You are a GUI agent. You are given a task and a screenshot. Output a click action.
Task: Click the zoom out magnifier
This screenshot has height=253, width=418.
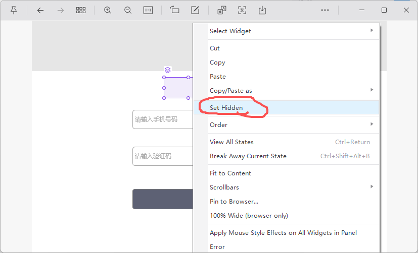click(128, 10)
